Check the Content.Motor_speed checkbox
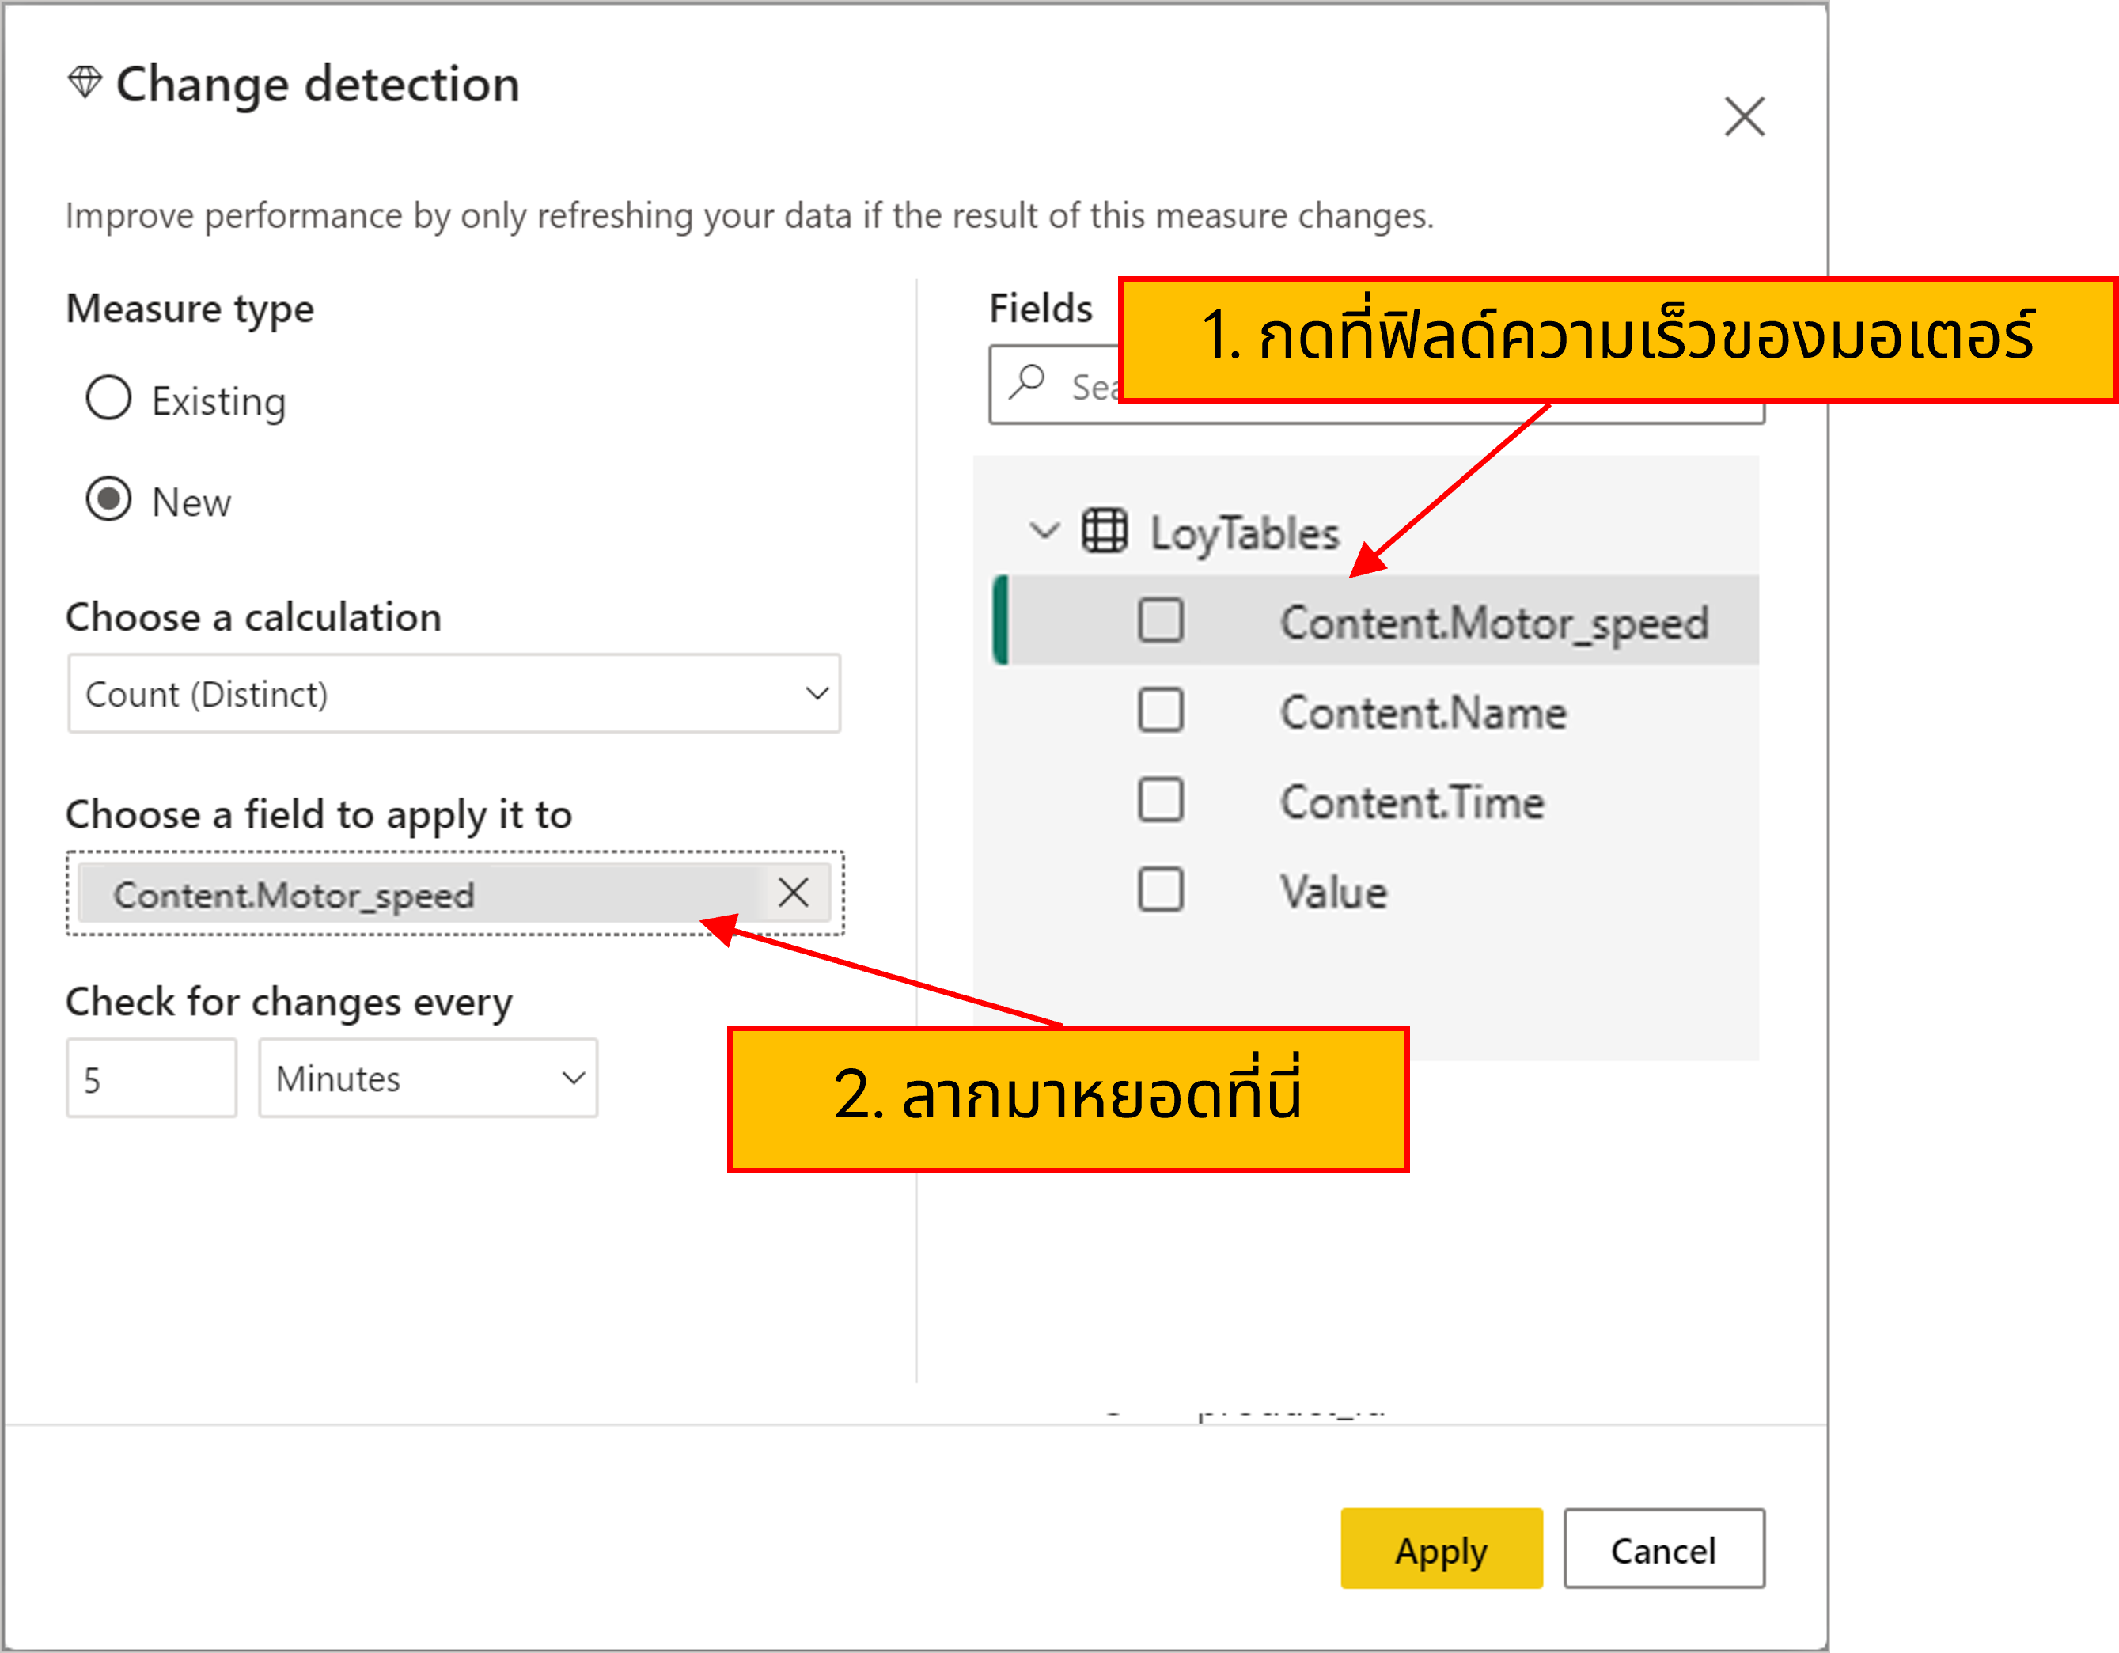The image size is (2119, 1653). [1161, 621]
